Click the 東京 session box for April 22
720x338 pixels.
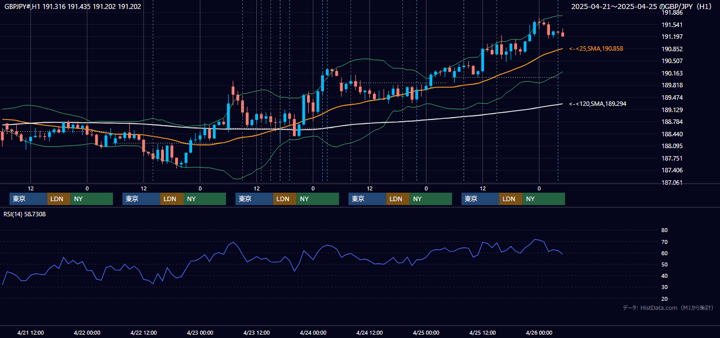pyautogui.click(x=141, y=199)
